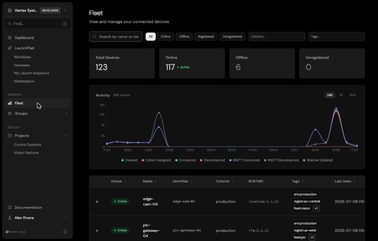Switch activity range to 7d
Screen dimensions: 378x241
tap(341, 95)
